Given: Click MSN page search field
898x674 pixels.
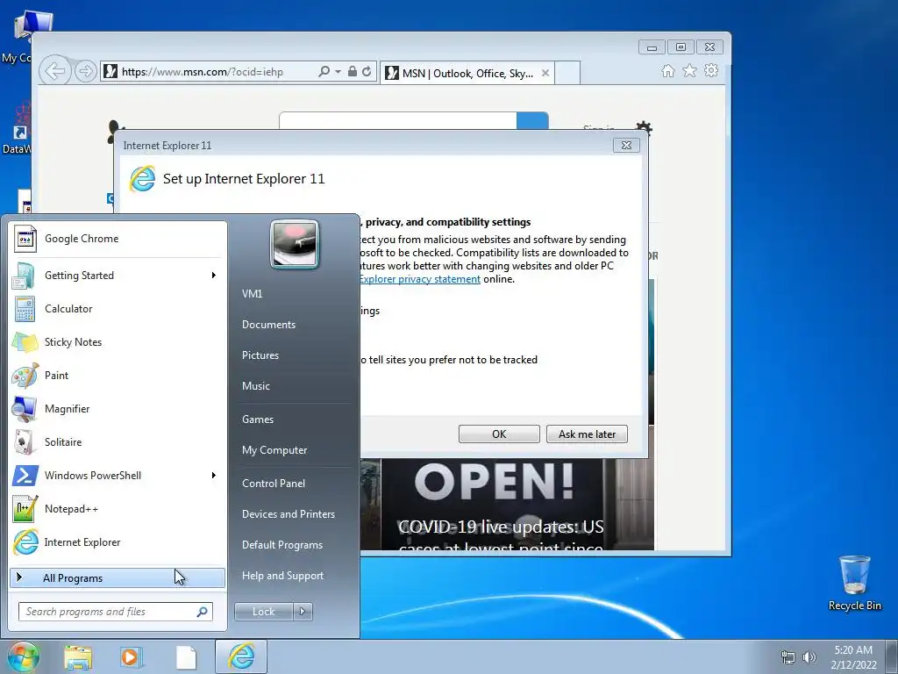Looking at the screenshot, I should pyautogui.click(x=398, y=121).
